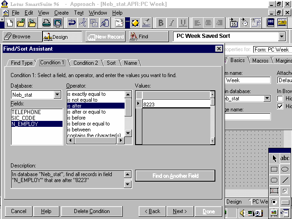
Task: Click the insert date calendar icon
Action: tap(234, 23)
